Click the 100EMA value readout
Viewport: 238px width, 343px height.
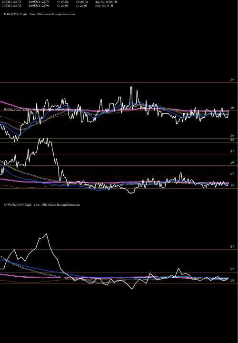[40, 2]
